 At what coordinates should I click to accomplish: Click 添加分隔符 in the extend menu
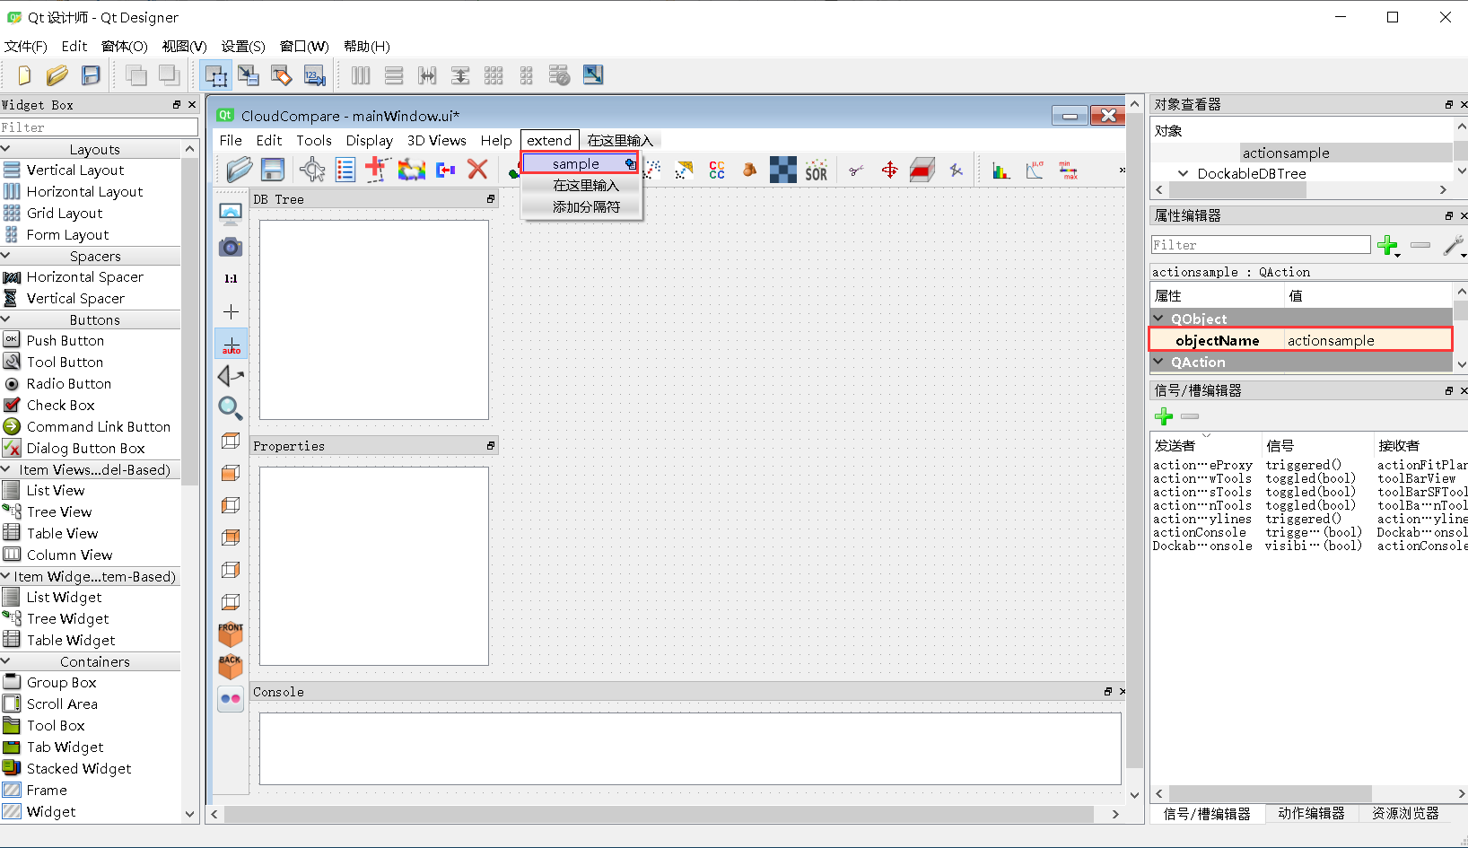(586, 207)
